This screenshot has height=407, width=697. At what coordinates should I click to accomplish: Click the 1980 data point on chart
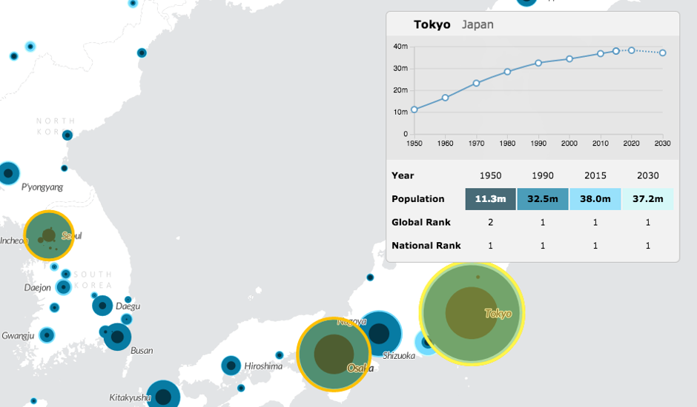pyautogui.click(x=507, y=72)
